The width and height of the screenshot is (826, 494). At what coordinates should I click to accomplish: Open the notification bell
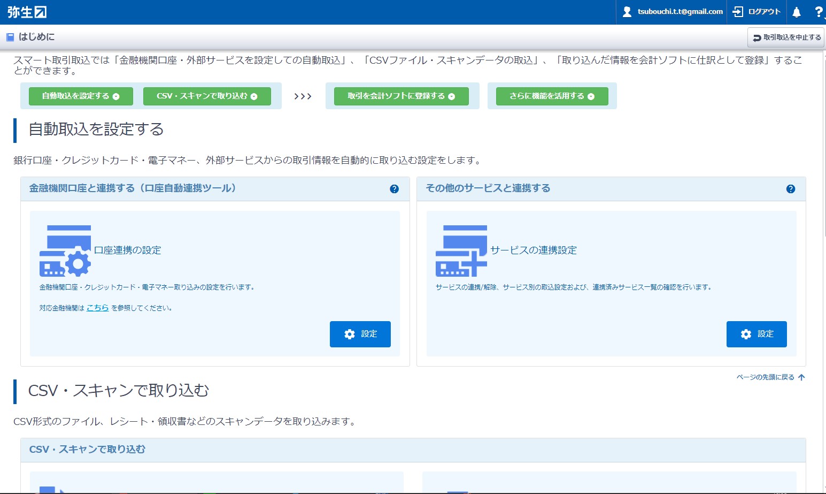[797, 12]
